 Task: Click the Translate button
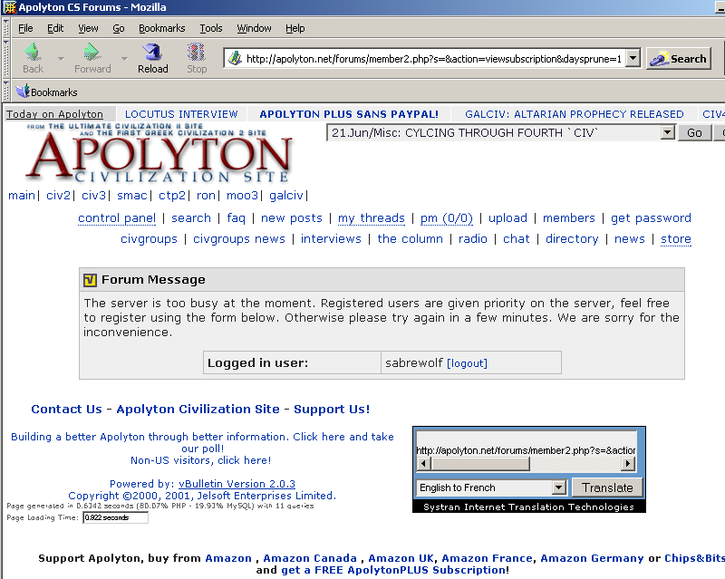(x=607, y=487)
